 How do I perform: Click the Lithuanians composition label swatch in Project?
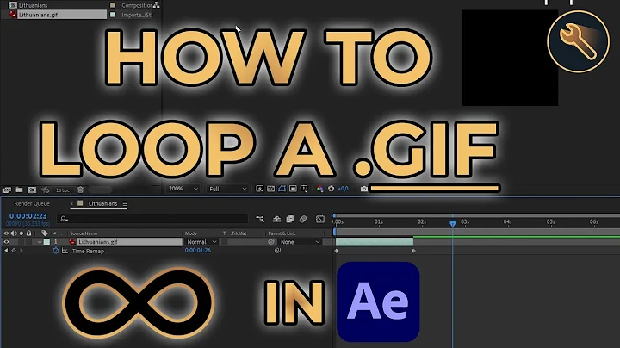click(x=113, y=5)
